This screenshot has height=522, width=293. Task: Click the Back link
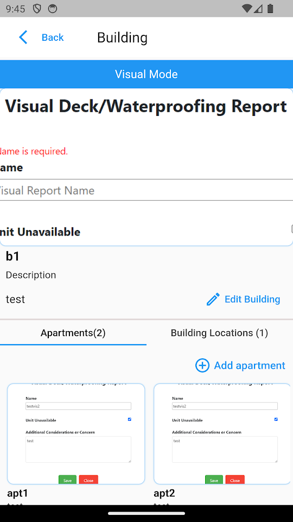53,38
